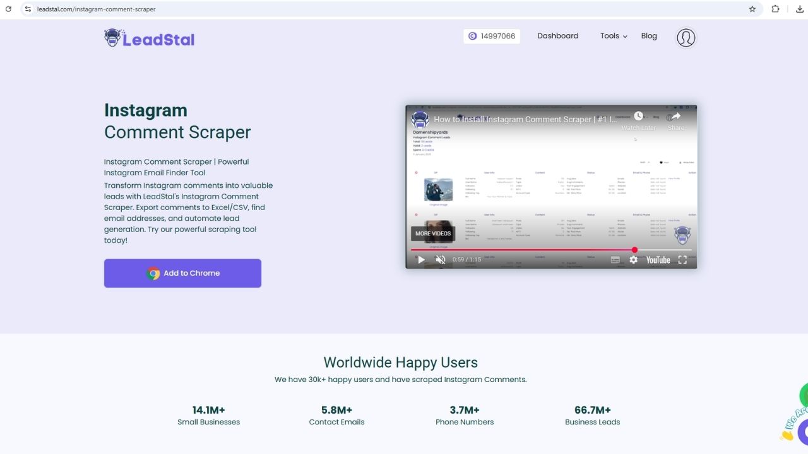Viewport: 808px width, 454px height.
Task: Toggle subtitles with the captions icon
Action: 615,260
